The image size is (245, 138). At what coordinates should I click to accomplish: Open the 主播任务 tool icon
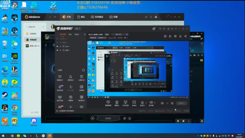(x=81, y=78)
